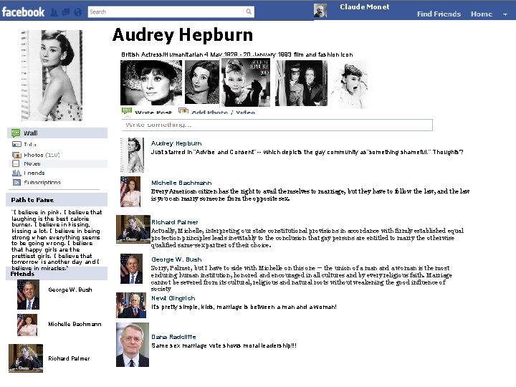516x387 pixels.
Task: Click the Add Photo / Video icon
Action: pyautogui.click(x=183, y=111)
